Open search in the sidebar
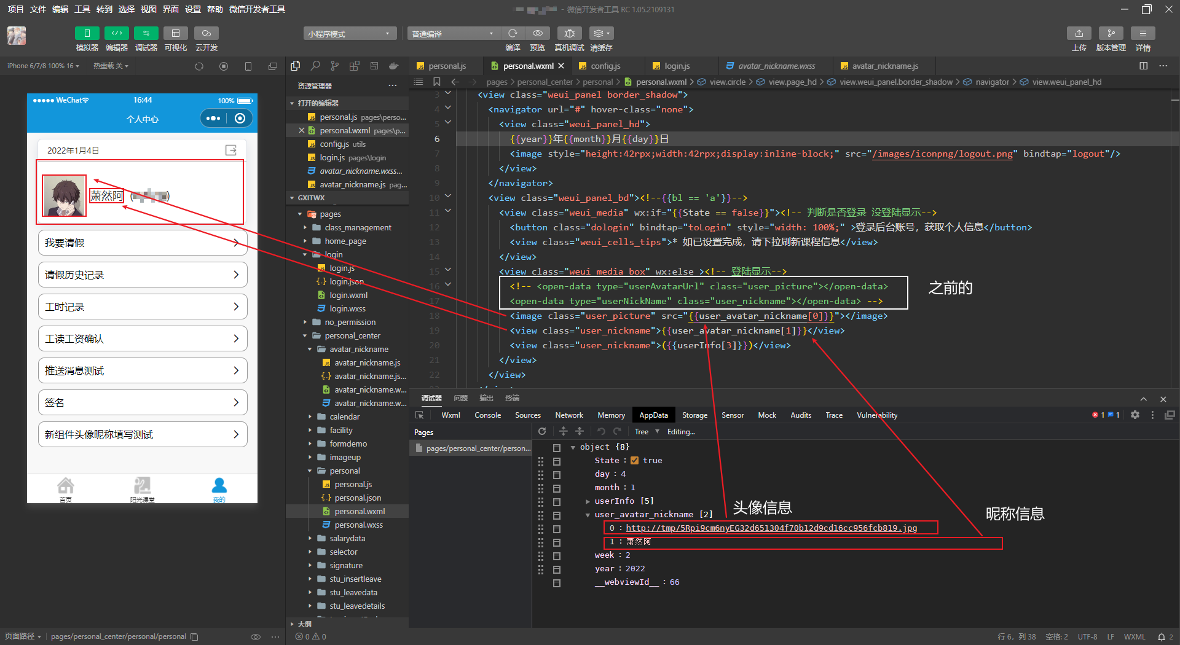The width and height of the screenshot is (1180, 645). (x=315, y=66)
